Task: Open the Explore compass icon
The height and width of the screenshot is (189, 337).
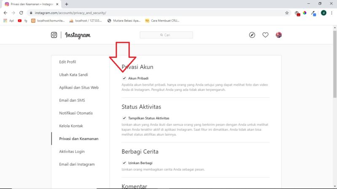Action: pyautogui.click(x=252, y=35)
